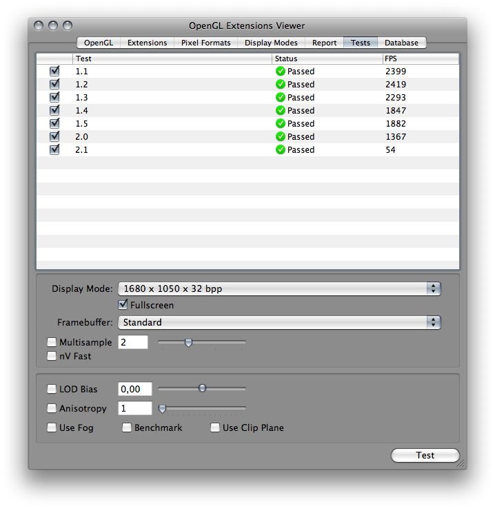
Task: Click the LOD Bias value field
Action: click(135, 389)
